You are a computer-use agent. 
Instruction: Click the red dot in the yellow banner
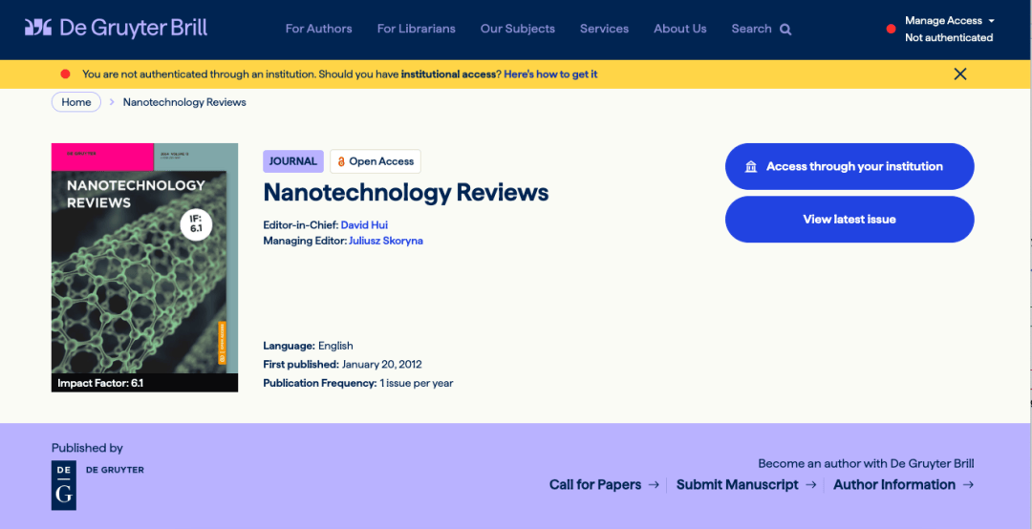pyautogui.click(x=65, y=74)
